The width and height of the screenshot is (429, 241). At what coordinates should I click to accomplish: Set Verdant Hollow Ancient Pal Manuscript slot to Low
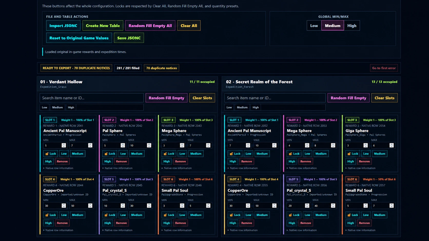(x=64, y=154)
